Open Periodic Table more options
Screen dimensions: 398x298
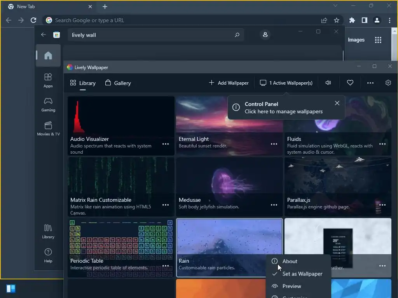pyautogui.click(x=166, y=265)
